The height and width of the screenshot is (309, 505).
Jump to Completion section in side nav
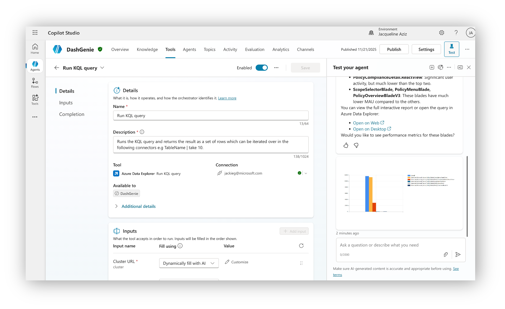72,114
